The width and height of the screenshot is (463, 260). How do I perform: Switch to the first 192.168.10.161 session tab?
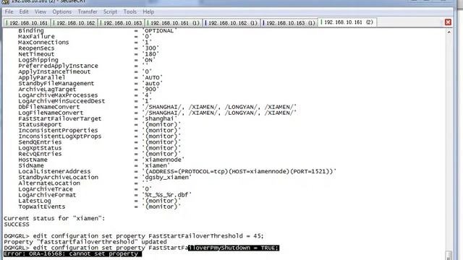(x=27, y=22)
